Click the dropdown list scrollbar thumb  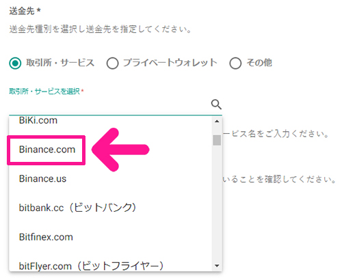point(217,140)
